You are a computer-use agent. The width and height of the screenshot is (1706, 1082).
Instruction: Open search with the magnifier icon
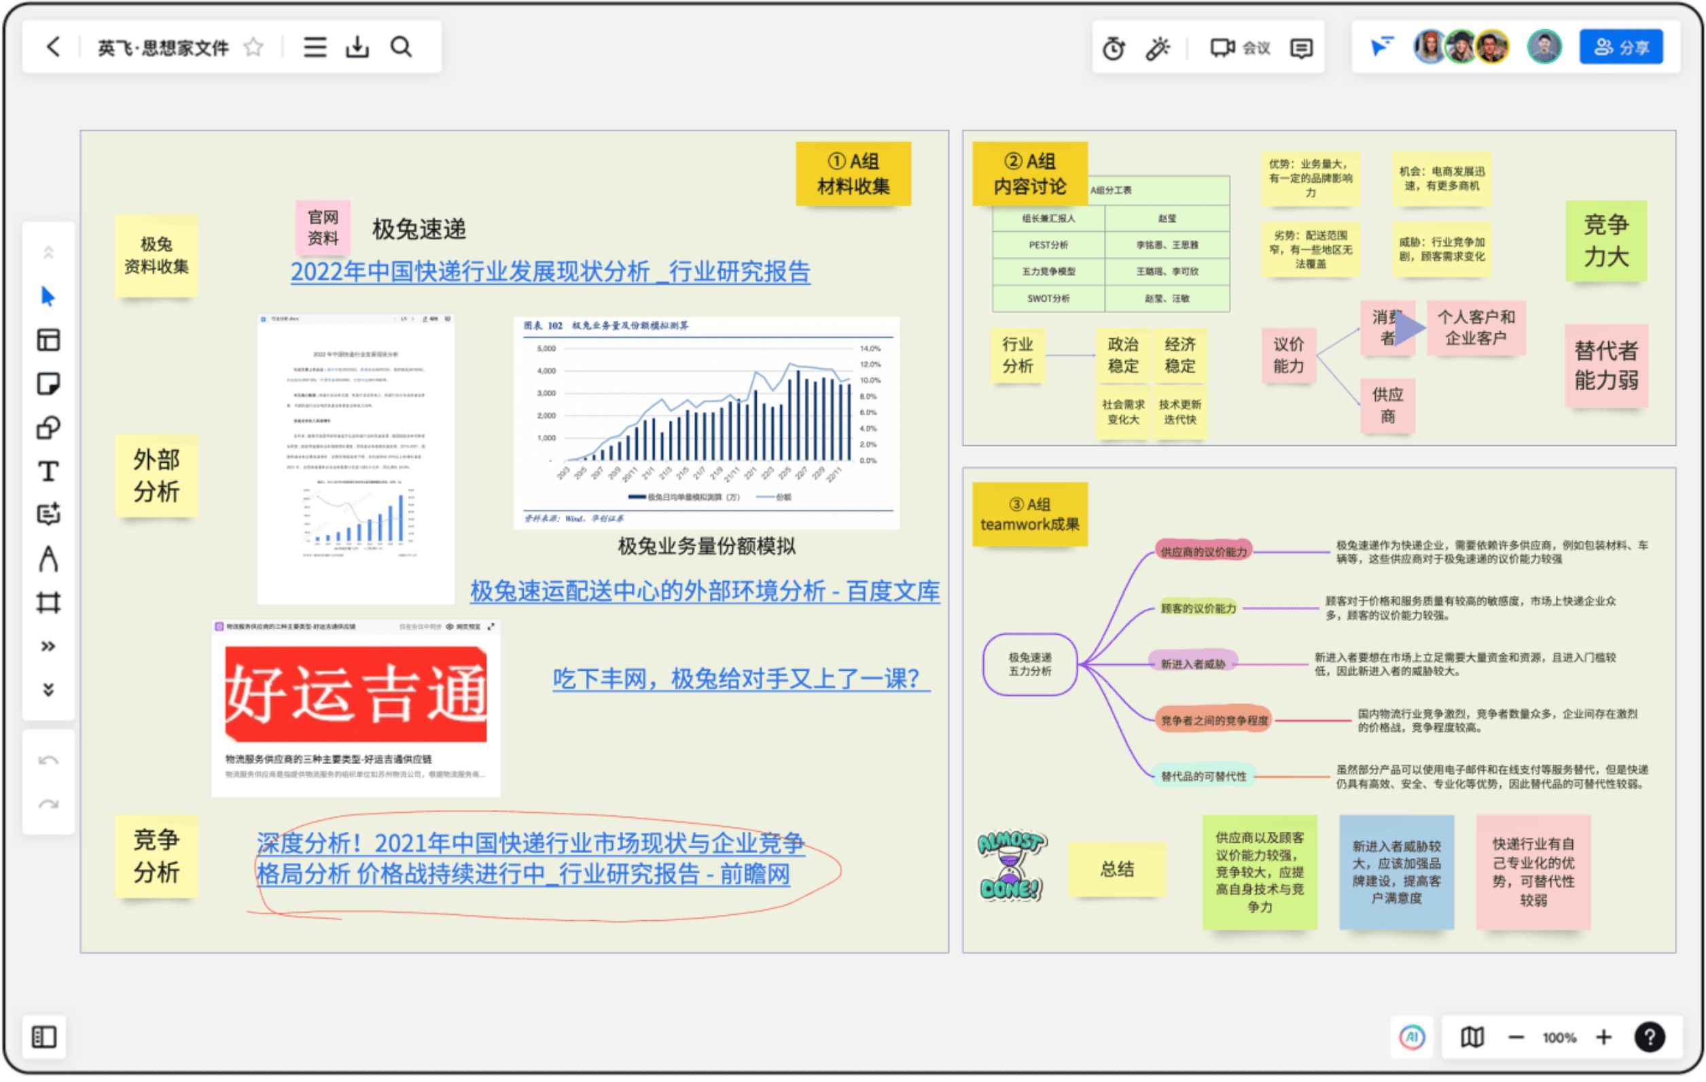coord(401,48)
